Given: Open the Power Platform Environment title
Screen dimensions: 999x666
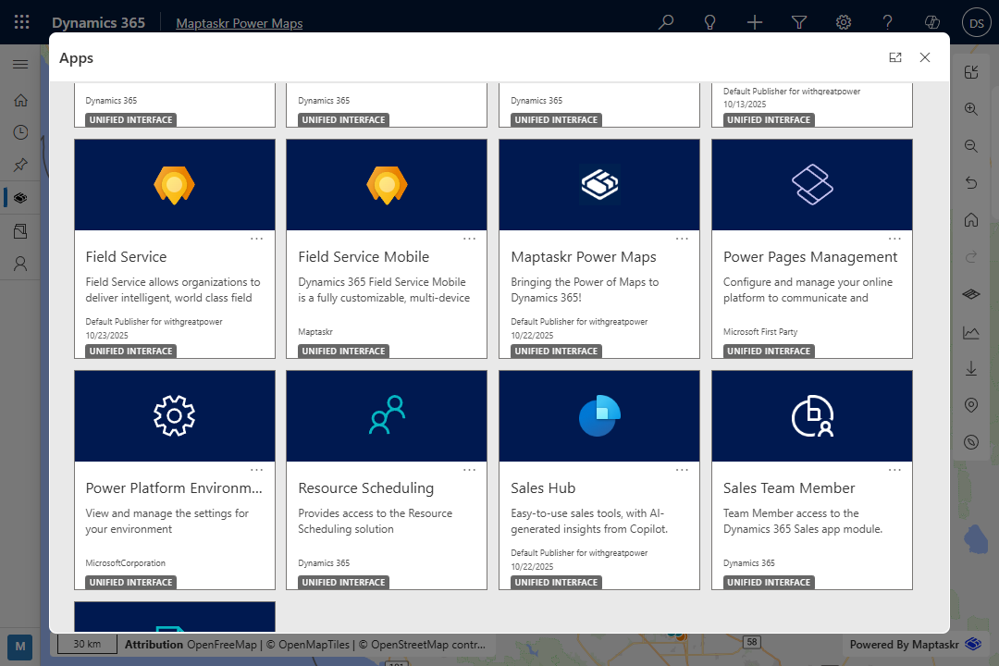Looking at the screenshot, I should pyautogui.click(x=174, y=488).
